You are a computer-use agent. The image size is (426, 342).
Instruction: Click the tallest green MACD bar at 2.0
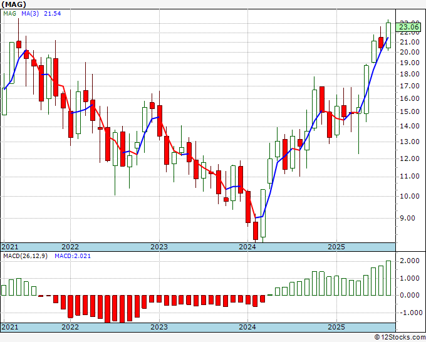pos(388,278)
